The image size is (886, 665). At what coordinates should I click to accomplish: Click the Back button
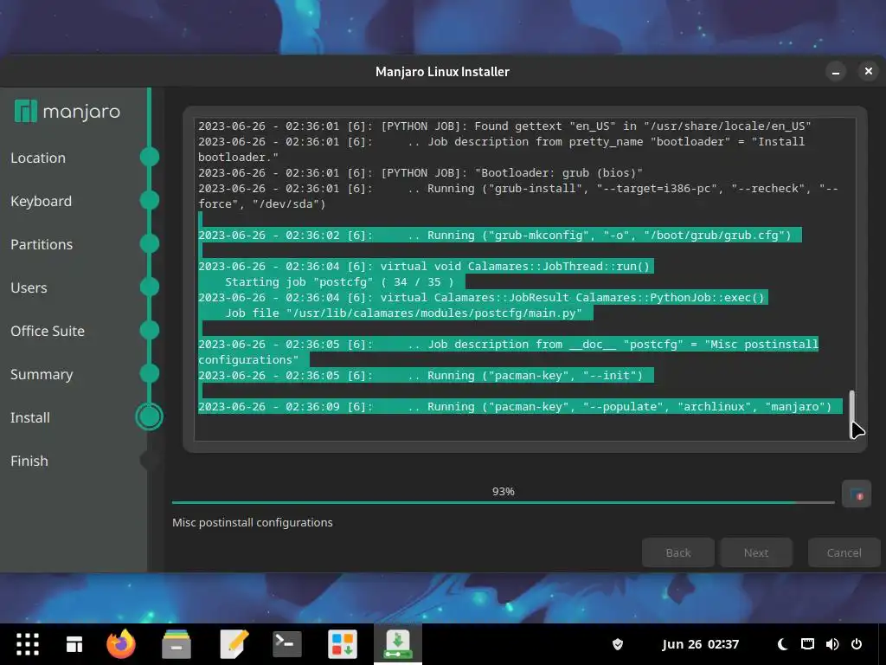coord(678,552)
